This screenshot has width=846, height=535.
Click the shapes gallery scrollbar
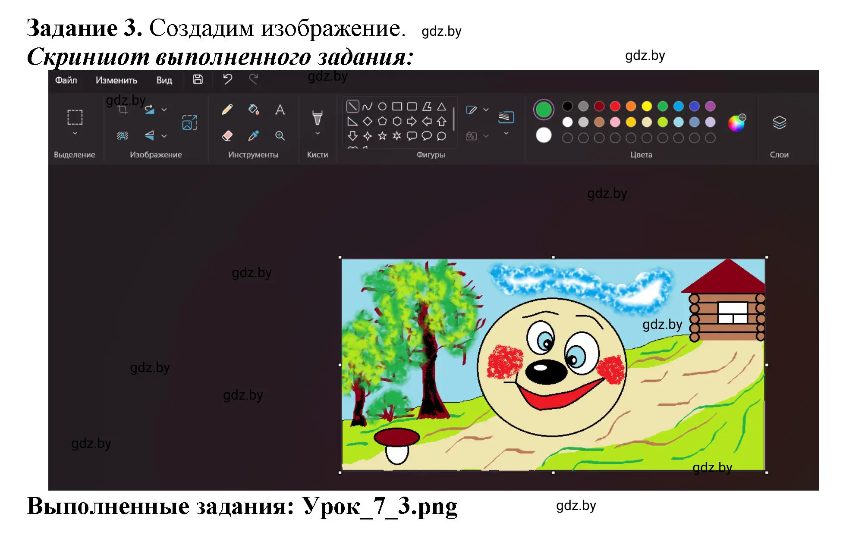453,119
